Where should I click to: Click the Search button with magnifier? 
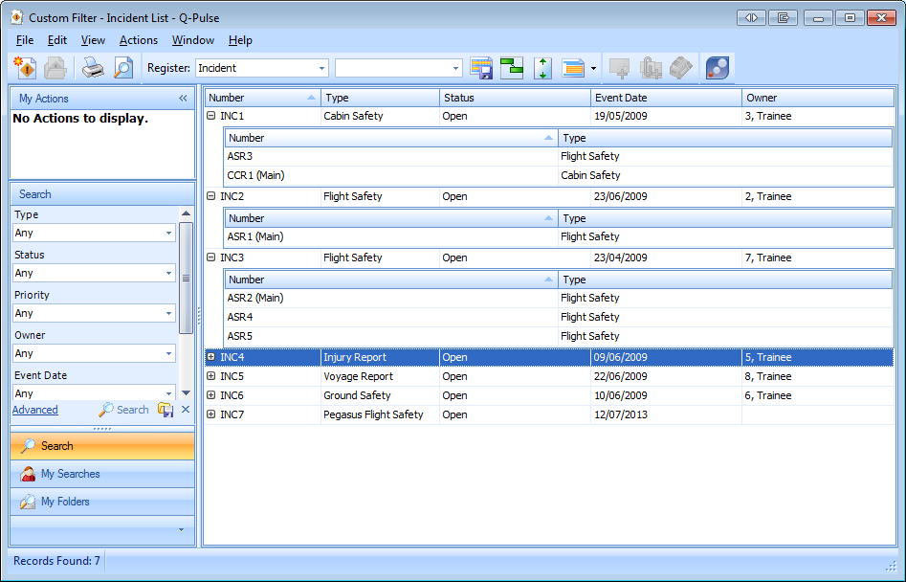click(123, 410)
